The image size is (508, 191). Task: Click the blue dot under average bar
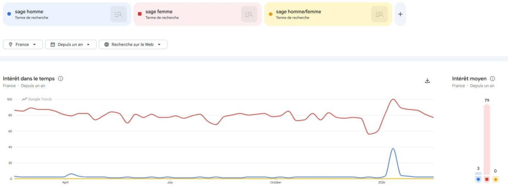[x=478, y=179]
